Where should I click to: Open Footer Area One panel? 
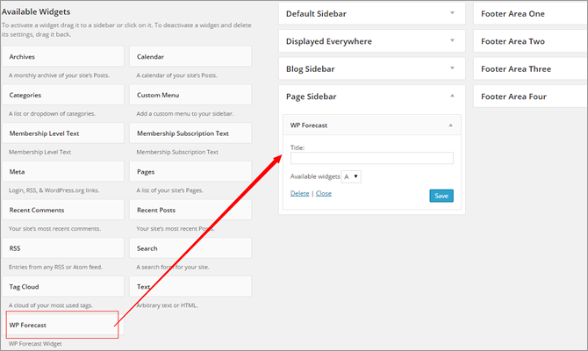click(530, 13)
